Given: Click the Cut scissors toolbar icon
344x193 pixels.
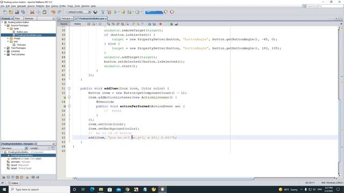Looking at the screenshot, I should pyautogui.click(x=32, y=12).
